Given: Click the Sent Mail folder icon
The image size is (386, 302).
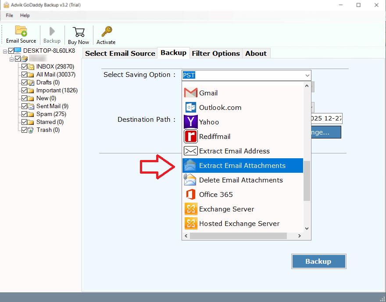Looking at the screenshot, I should pyautogui.click(x=31, y=106).
